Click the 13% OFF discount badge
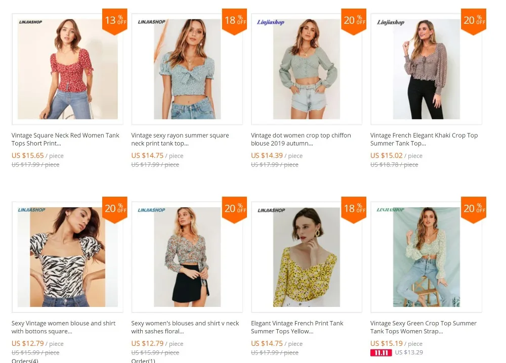Image resolution: width=506 pixels, height=363 pixels. [114, 21]
